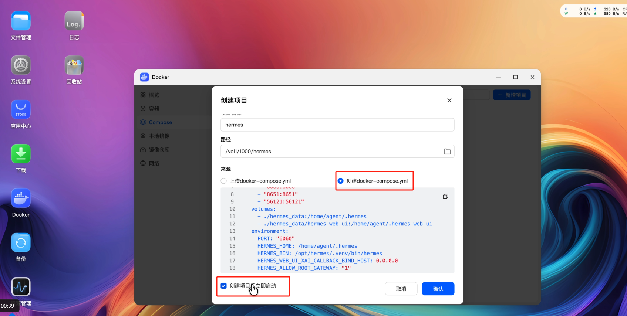Screen dimensions: 627x316
Task: Click the project name field containing hermes
Action: tap(337, 125)
